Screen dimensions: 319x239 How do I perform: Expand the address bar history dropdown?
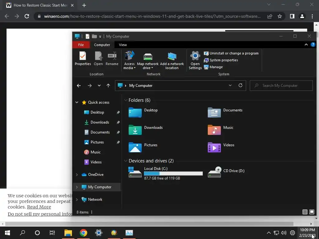pos(230,85)
